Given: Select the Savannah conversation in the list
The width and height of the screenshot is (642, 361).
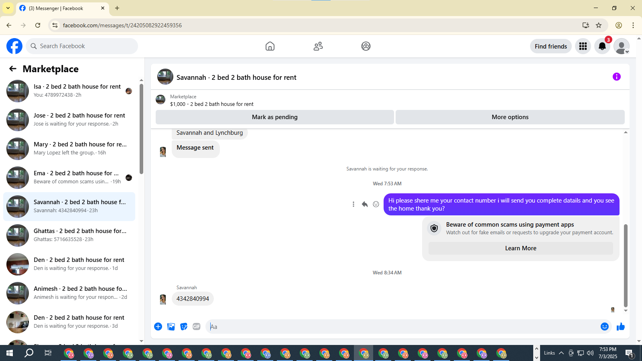Looking at the screenshot, I should [x=69, y=207].
